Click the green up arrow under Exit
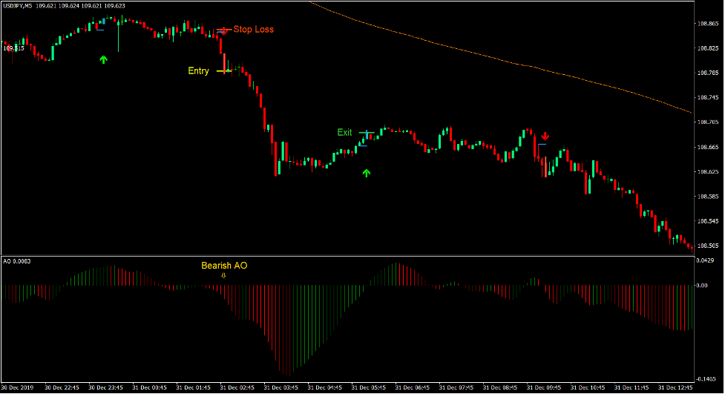725x394 pixels. tap(366, 173)
